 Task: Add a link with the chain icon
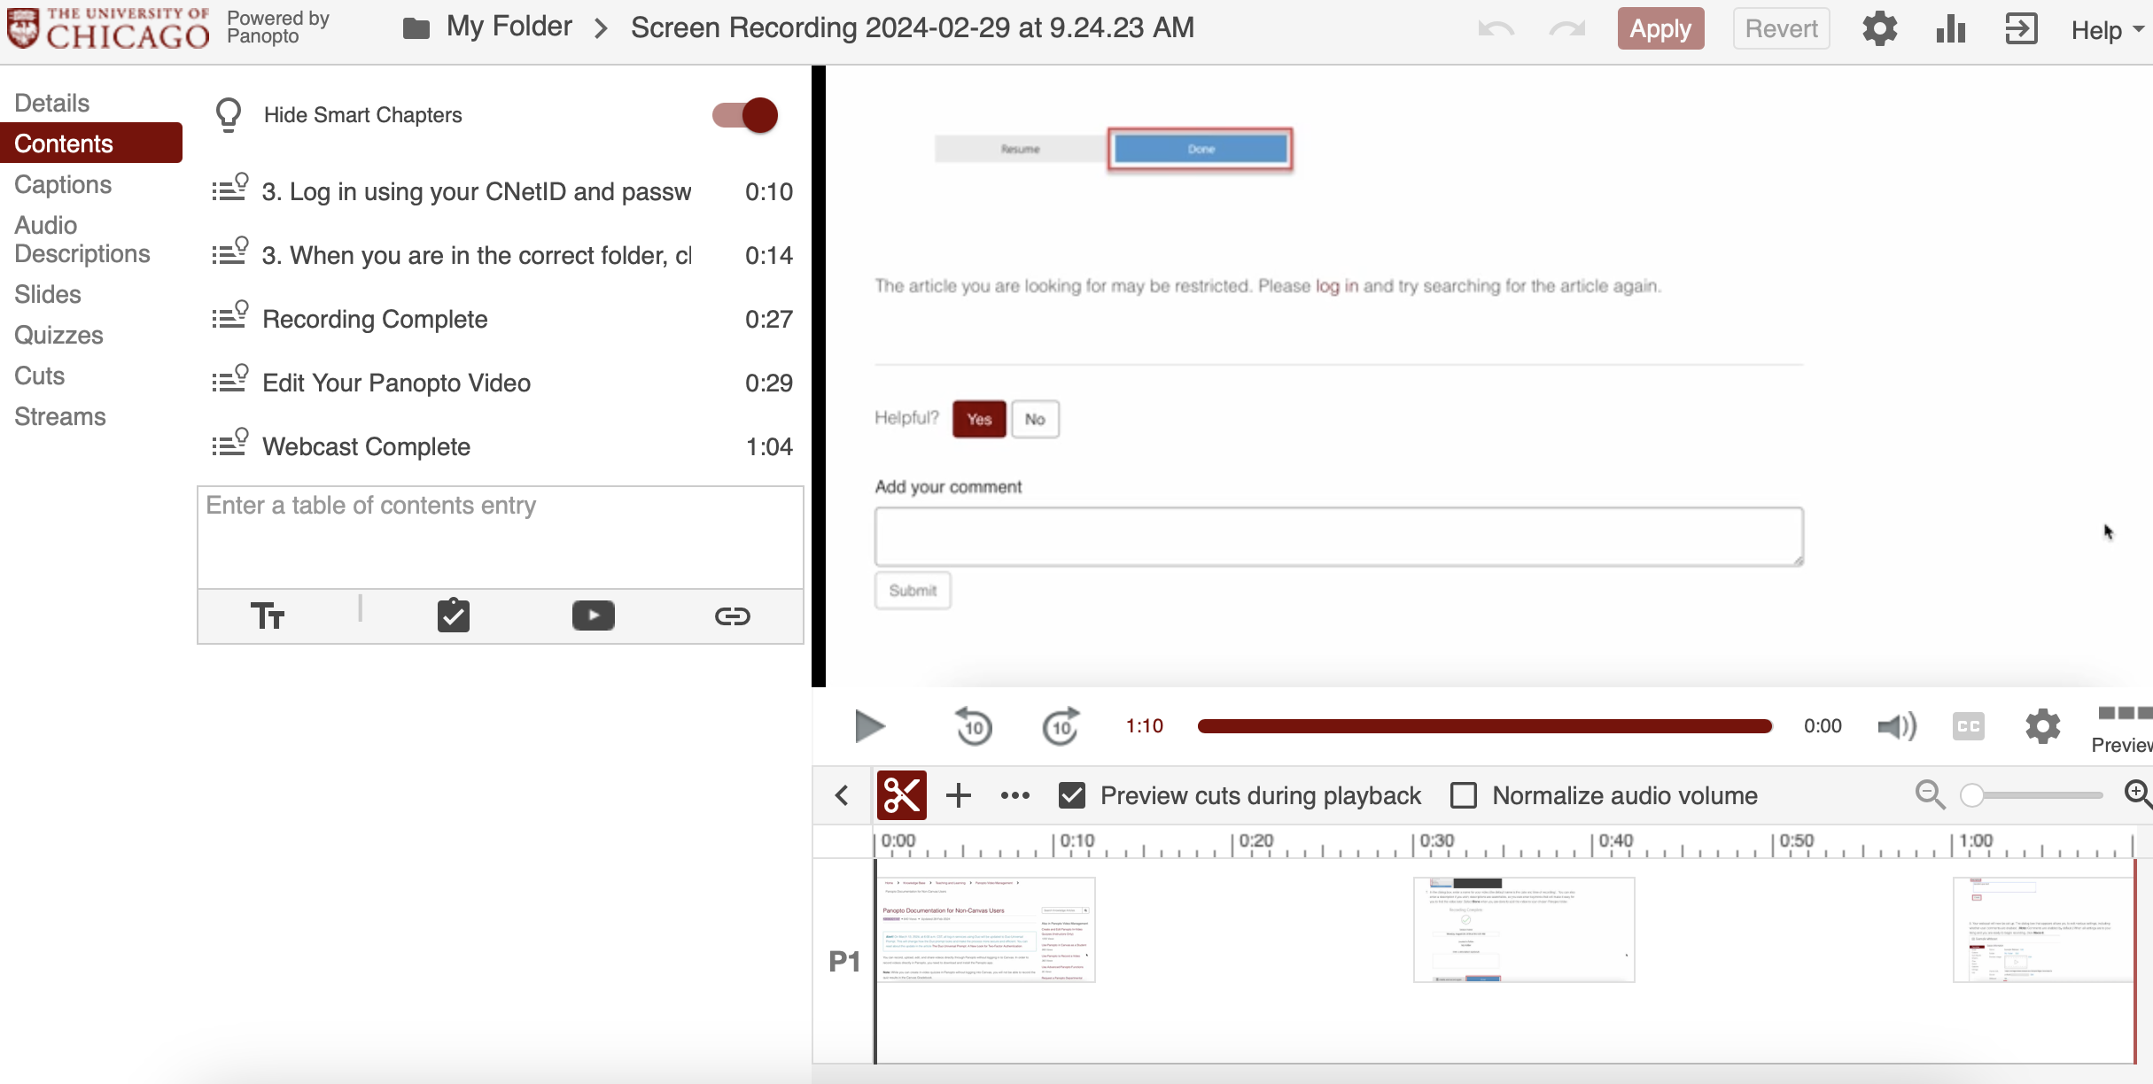tap(732, 616)
